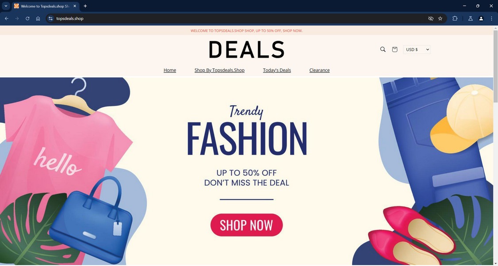
Task: Click the SHOP NOW banner button
Action: [x=246, y=225]
